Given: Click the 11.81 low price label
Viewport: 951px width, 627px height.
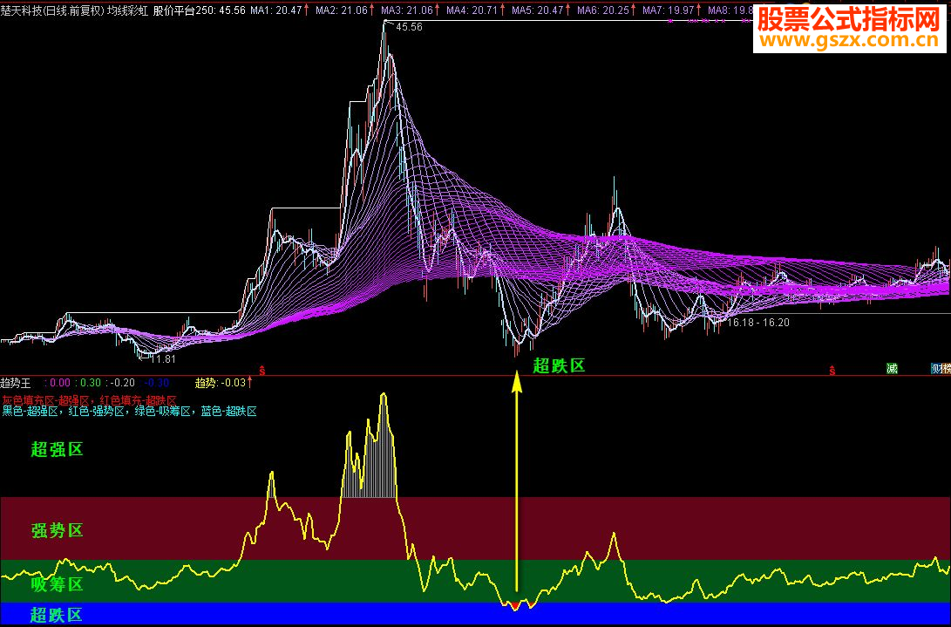Looking at the screenshot, I should 162,358.
